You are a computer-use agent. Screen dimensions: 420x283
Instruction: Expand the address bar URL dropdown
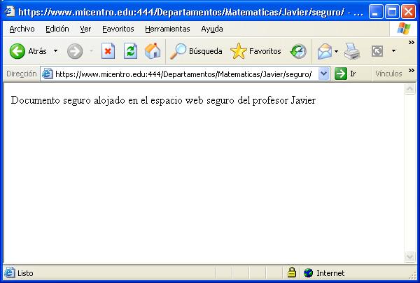point(323,74)
